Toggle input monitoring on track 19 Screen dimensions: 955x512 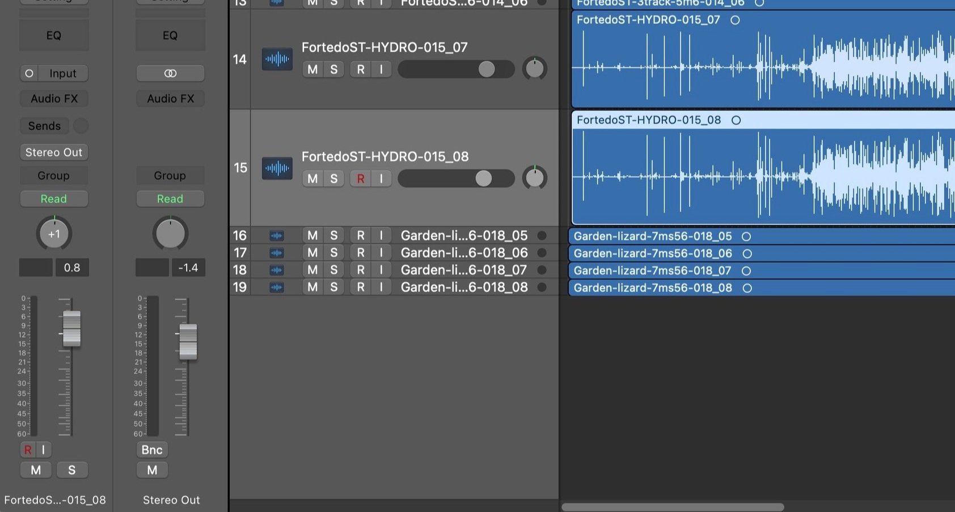pos(381,287)
